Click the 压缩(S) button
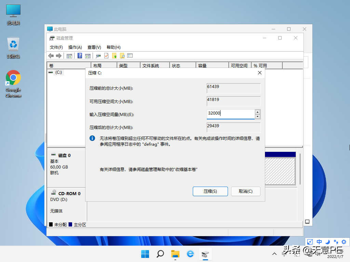Viewport: 350px width, 262px height. point(210,191)
